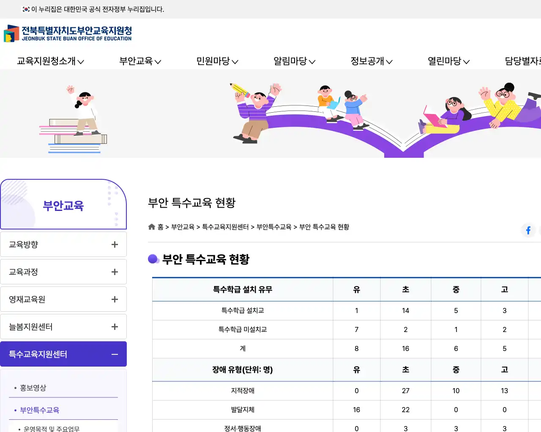The height and width of the screenshot is (432, 541).
Task: Open the 부안교육 top navigation menu
Action: pyautogui.click(x=140, y=61)
